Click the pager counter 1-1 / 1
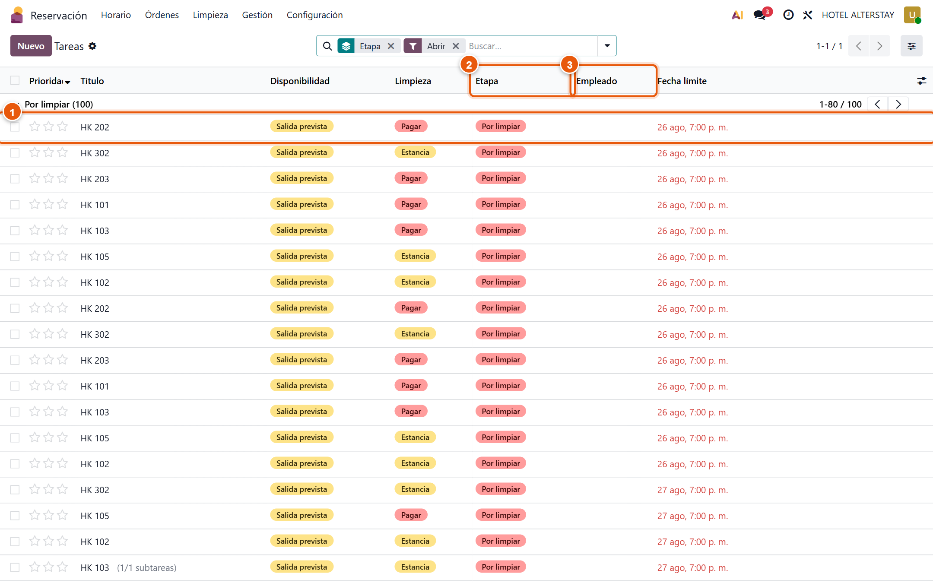This screenshot has width=933, height=583. point(829,46)
